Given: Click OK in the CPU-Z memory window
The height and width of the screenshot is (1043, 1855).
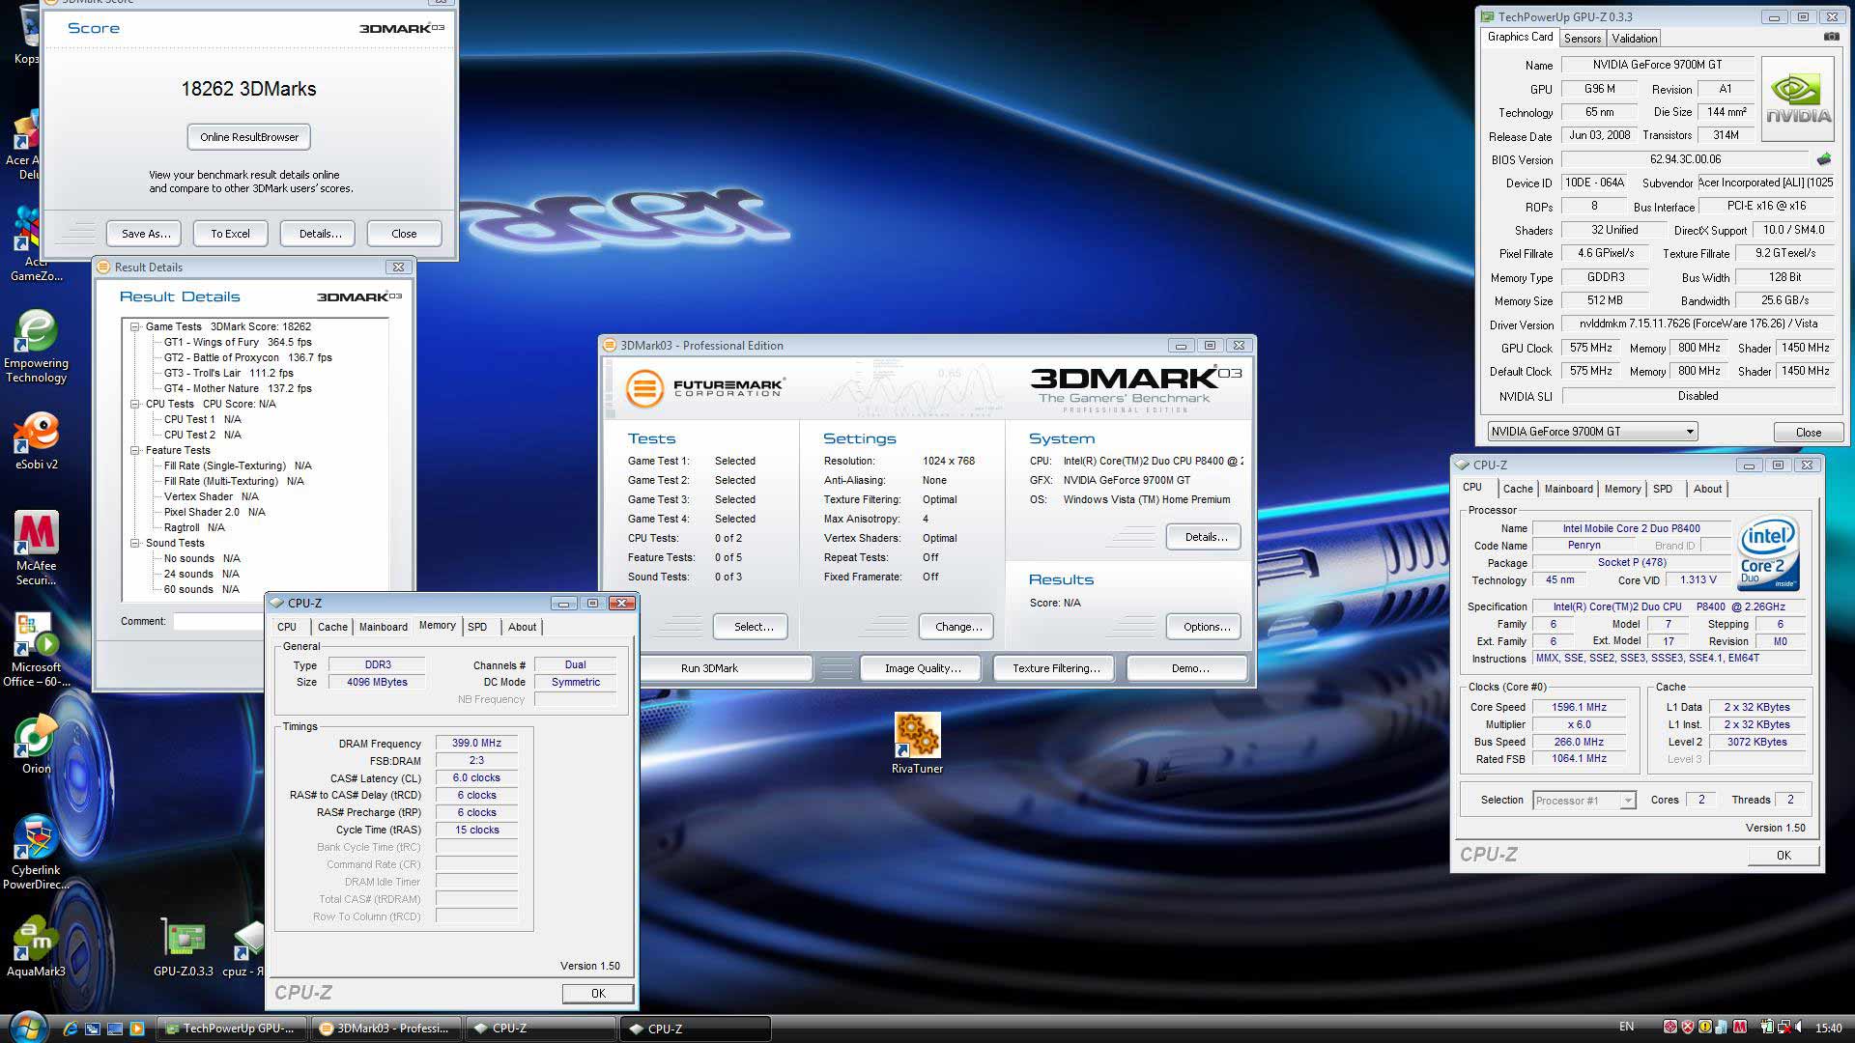Looking at the screenshot, I should (x=598, y=994).
